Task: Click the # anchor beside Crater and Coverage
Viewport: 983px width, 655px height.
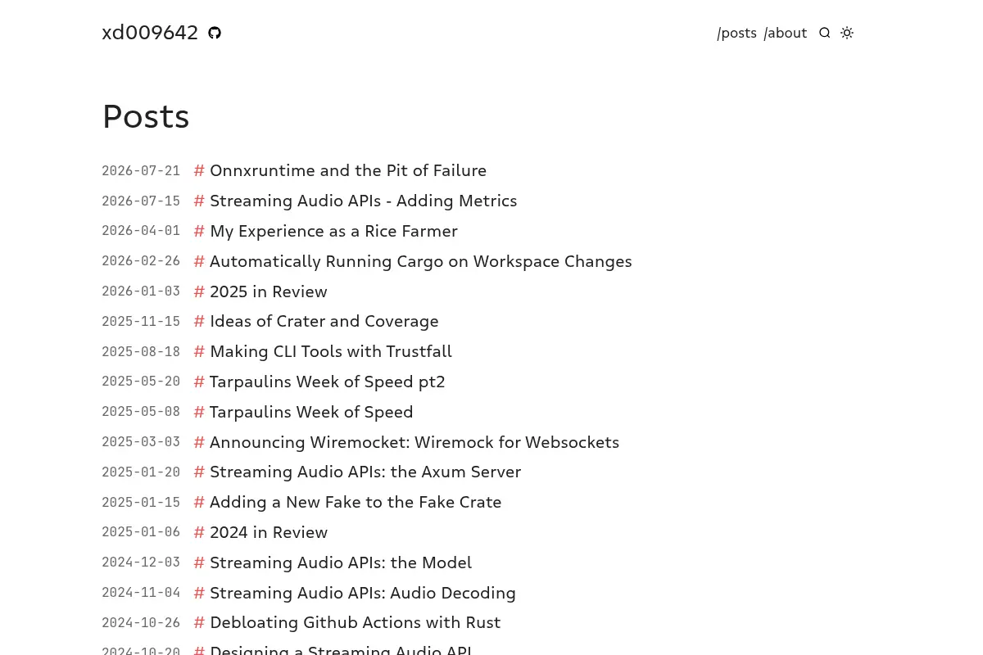Action: click(x=199, y=321)
